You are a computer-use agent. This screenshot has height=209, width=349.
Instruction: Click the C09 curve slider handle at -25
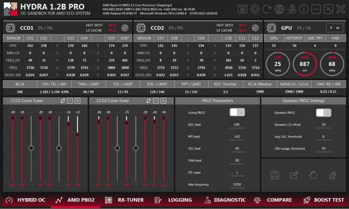pyautogui.click(x=127, y=123)
